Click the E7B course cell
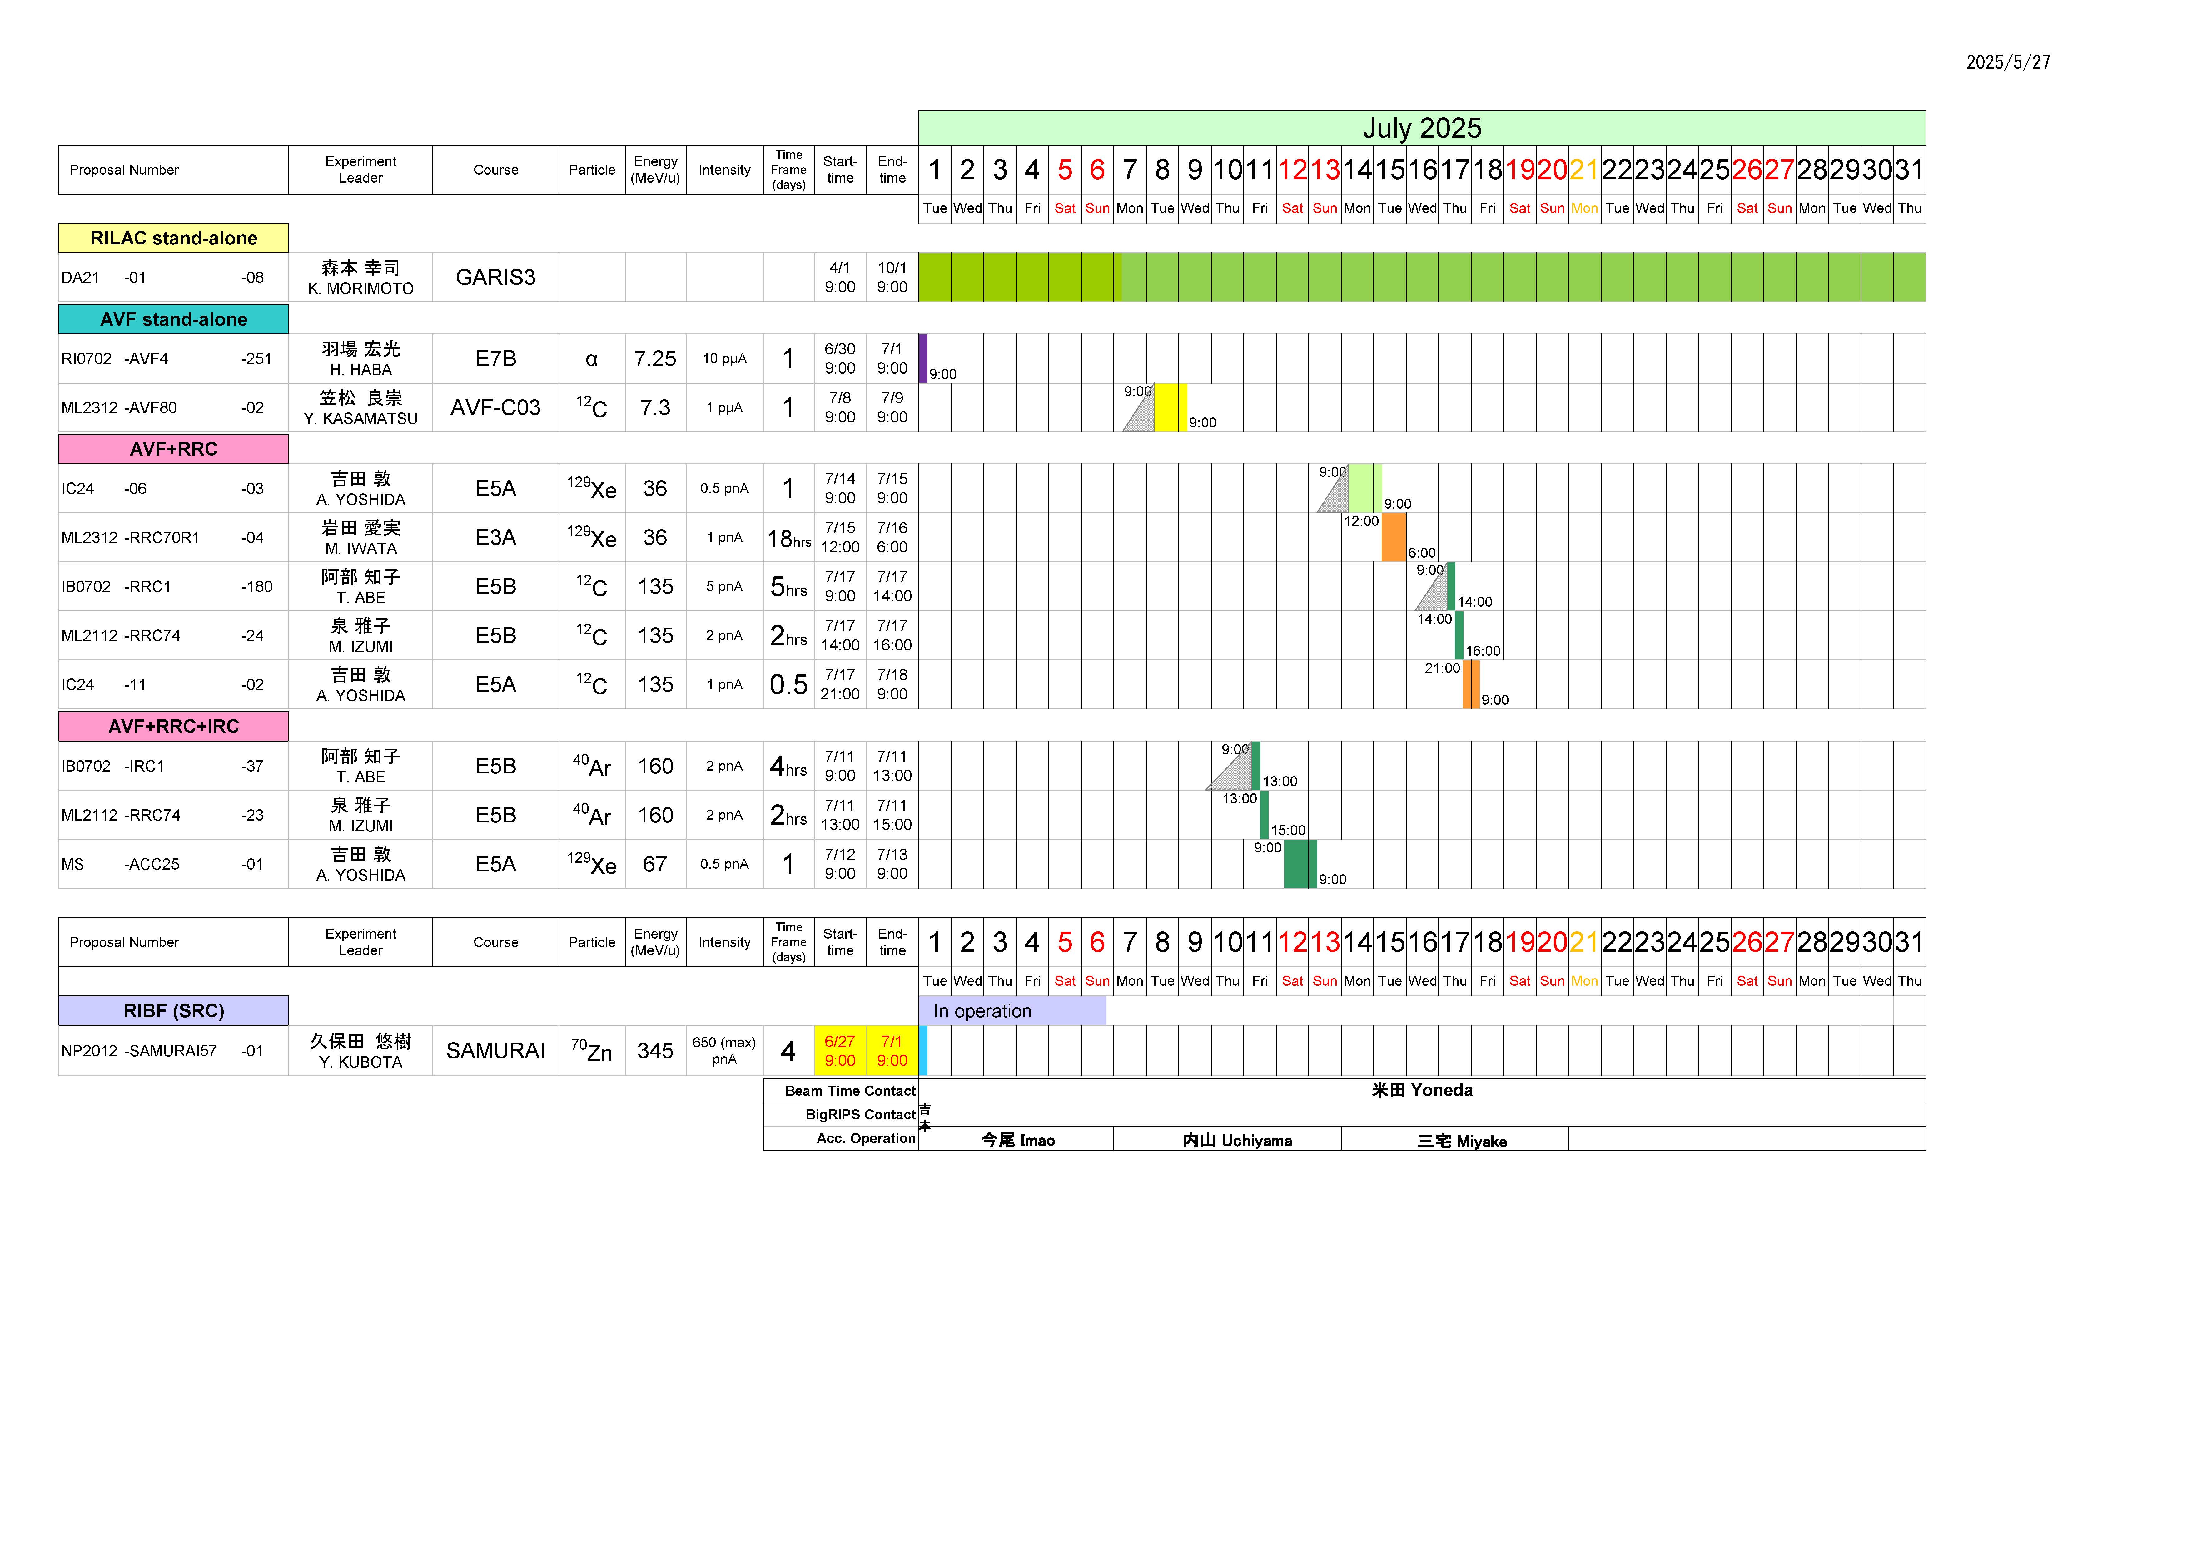 coord(495,359)
